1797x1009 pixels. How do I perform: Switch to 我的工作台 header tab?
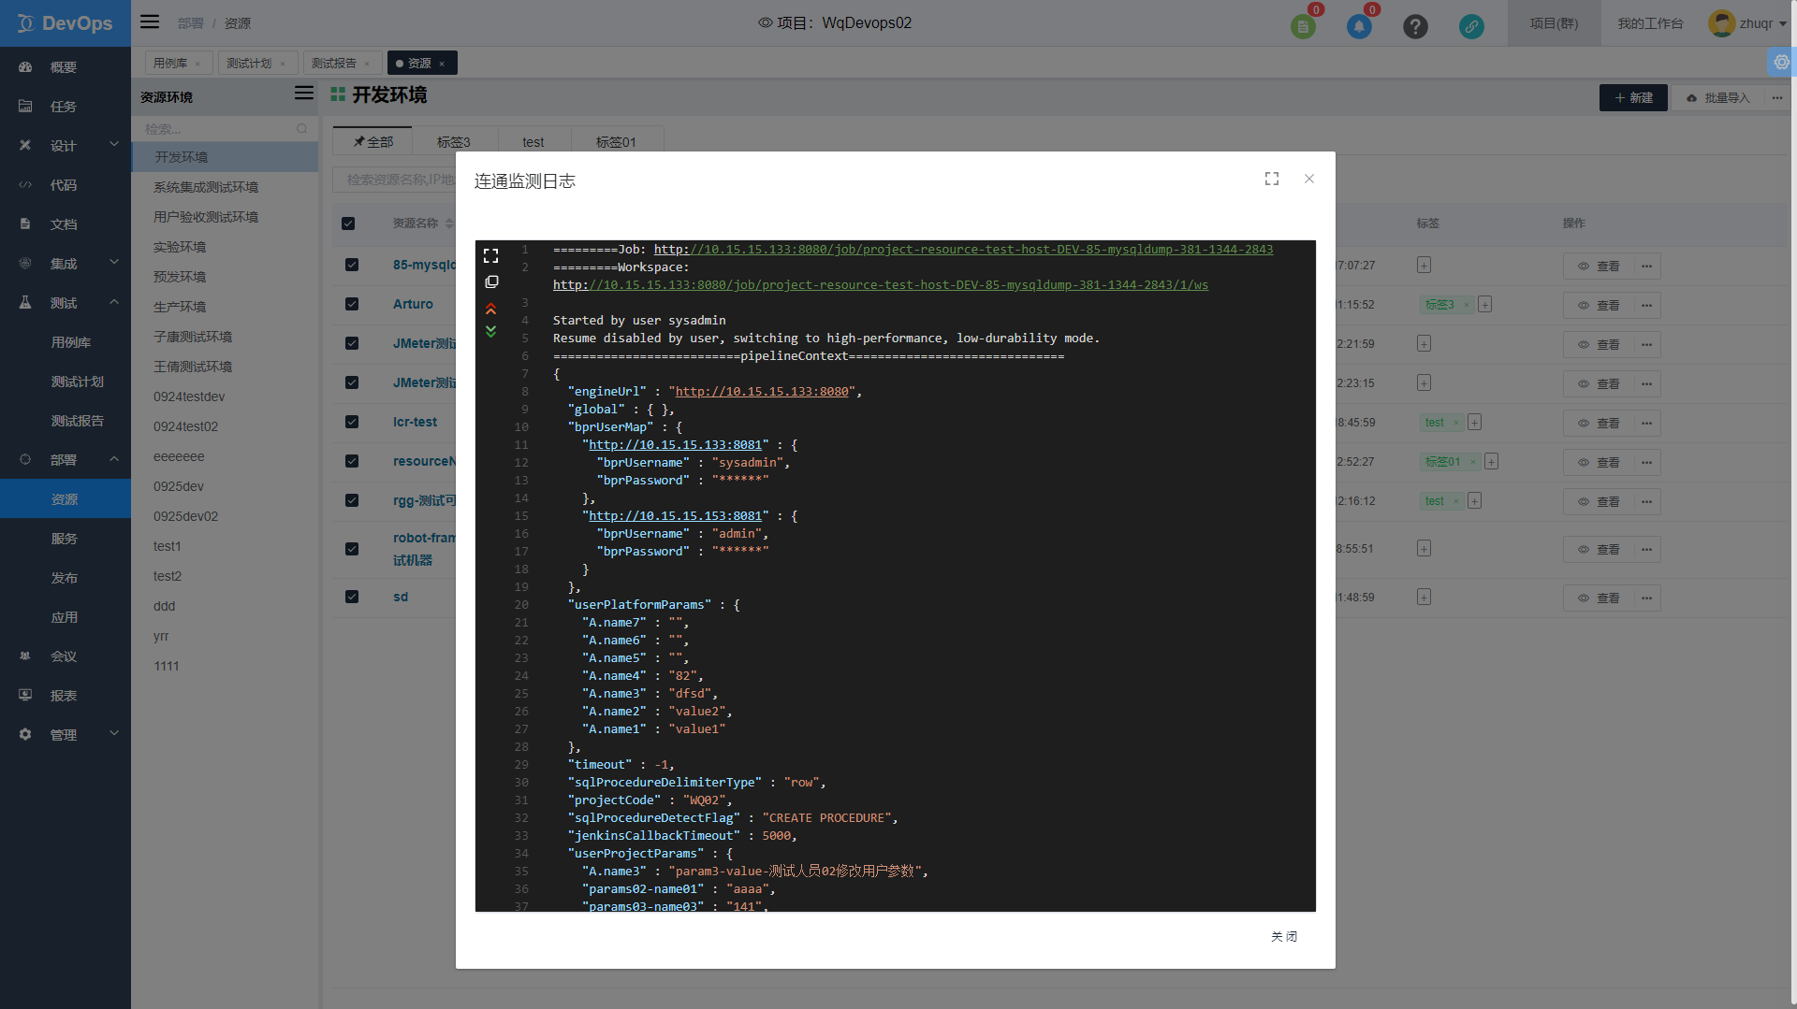(1650, 23)
